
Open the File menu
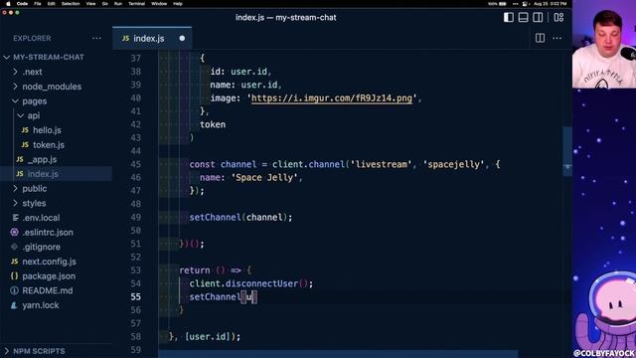pos(38,4)
